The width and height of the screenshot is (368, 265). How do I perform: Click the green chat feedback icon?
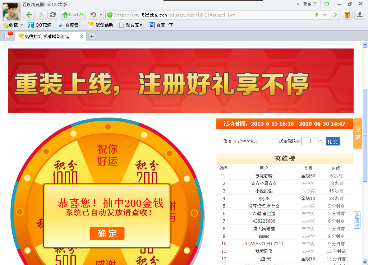pos(326,4)
